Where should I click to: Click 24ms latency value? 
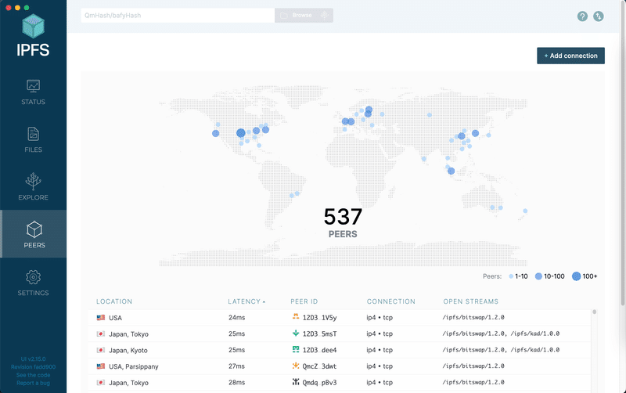tap(237, 318)
